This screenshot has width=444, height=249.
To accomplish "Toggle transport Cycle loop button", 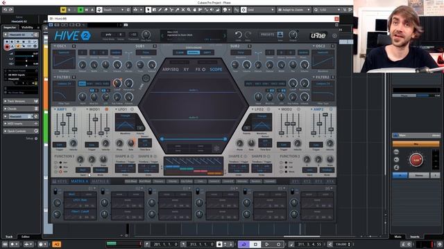I will 244,244.
